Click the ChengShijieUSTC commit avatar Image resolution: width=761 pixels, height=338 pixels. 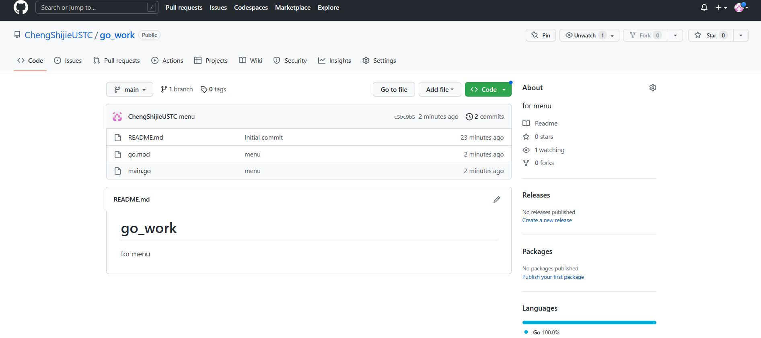click(x=117, y=117)
